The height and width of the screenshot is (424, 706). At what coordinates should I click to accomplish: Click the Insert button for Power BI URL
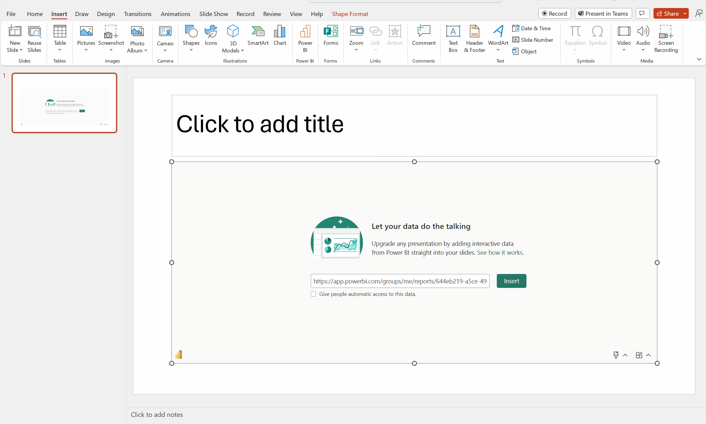point(511,281)
